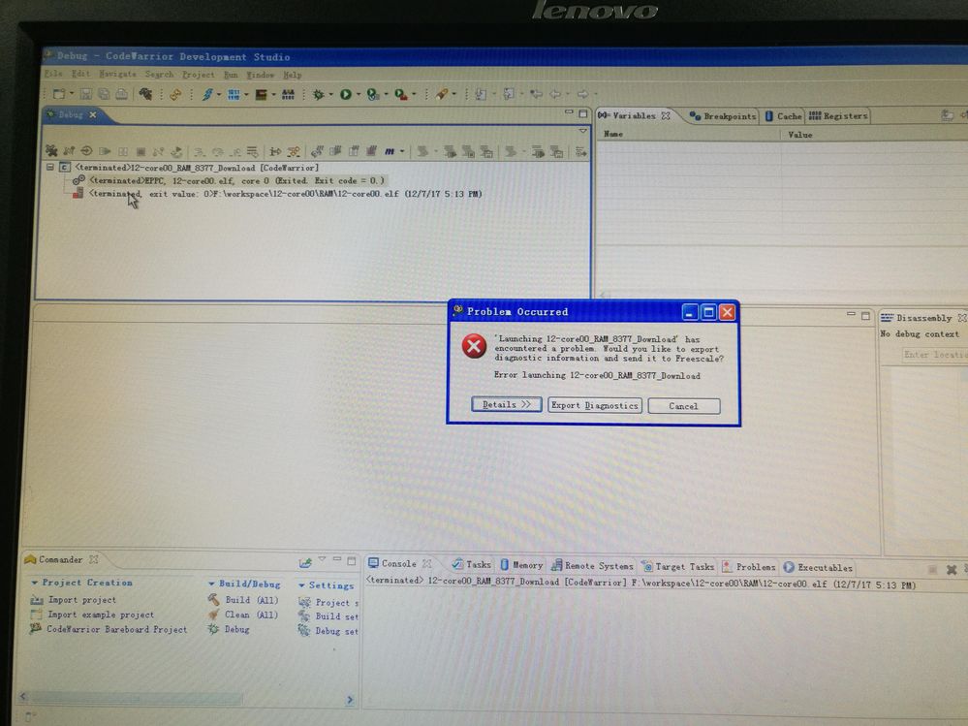Image resolution: width=968 pixels, height=726 pixels.
Task: Click the Terminate square icon in Debug view
Action: 141,151
